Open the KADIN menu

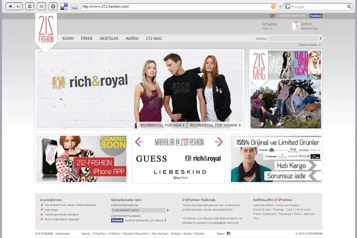[x=68, y=38]
